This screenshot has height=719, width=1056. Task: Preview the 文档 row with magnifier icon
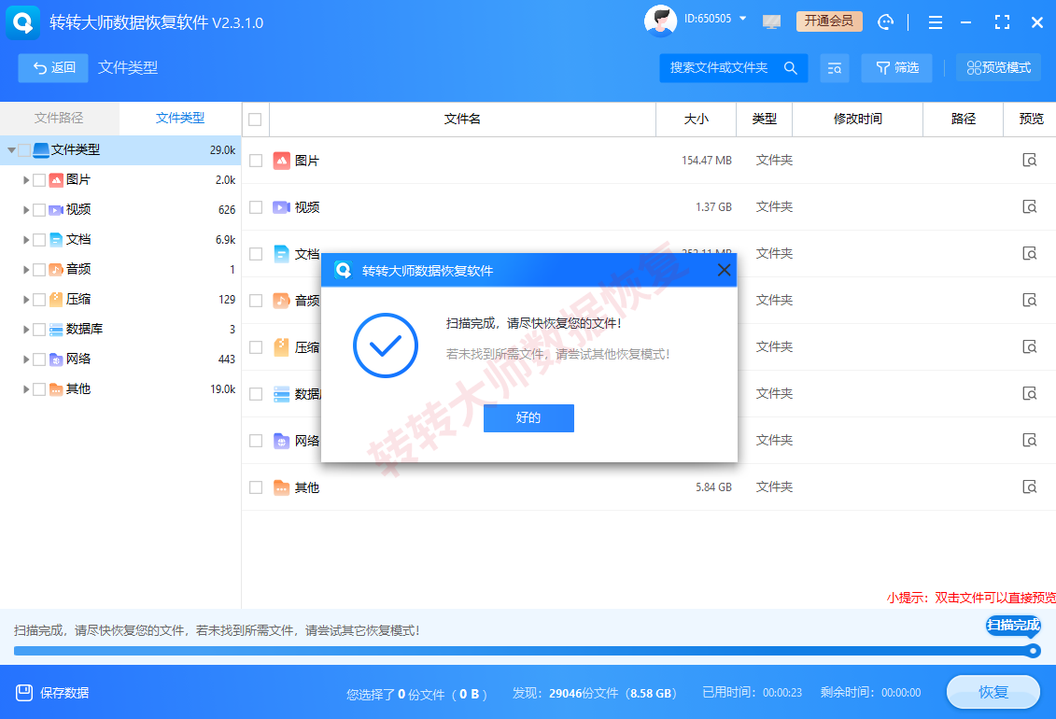coord(1030,253)
